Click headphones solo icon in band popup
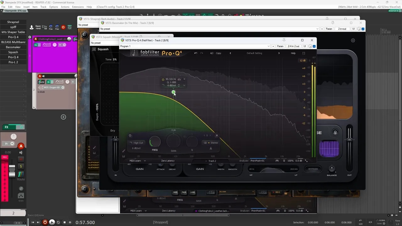Image resolution: width=402 pixels, height=226 pixels. [179, 79]
